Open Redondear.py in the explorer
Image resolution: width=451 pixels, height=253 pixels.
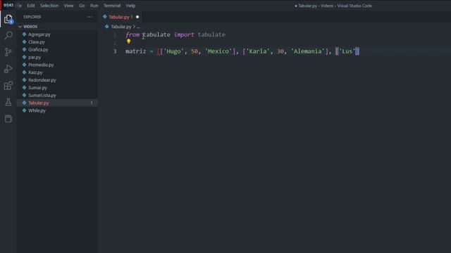42,80
